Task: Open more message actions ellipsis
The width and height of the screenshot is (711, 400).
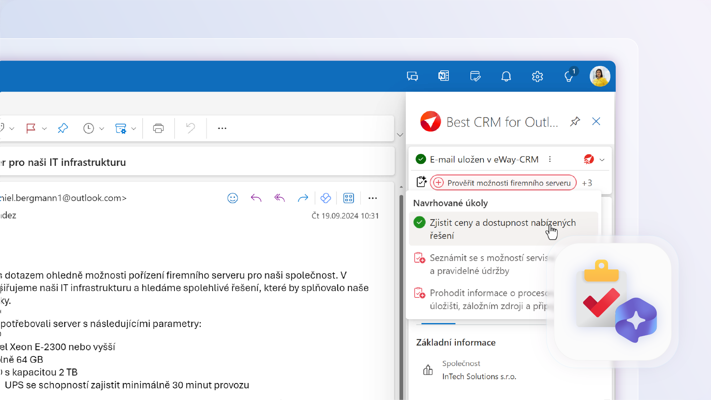Action: tap(372, 198)
